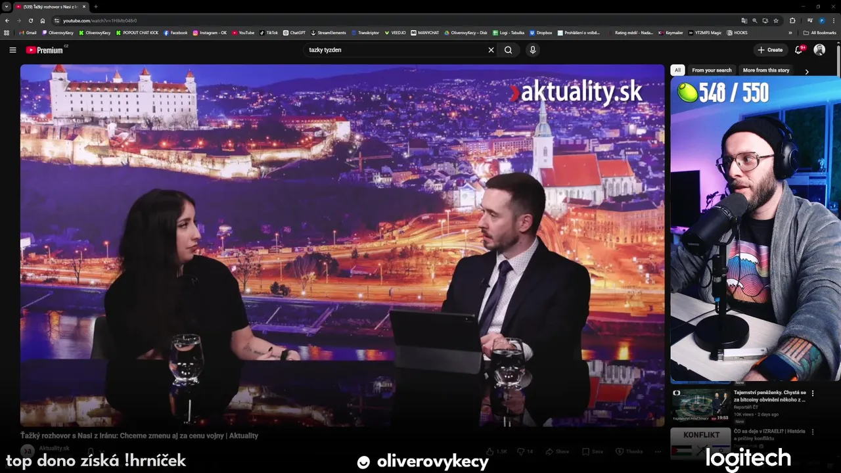
Task: Open the browser home page button
Action: click(43, 20)
